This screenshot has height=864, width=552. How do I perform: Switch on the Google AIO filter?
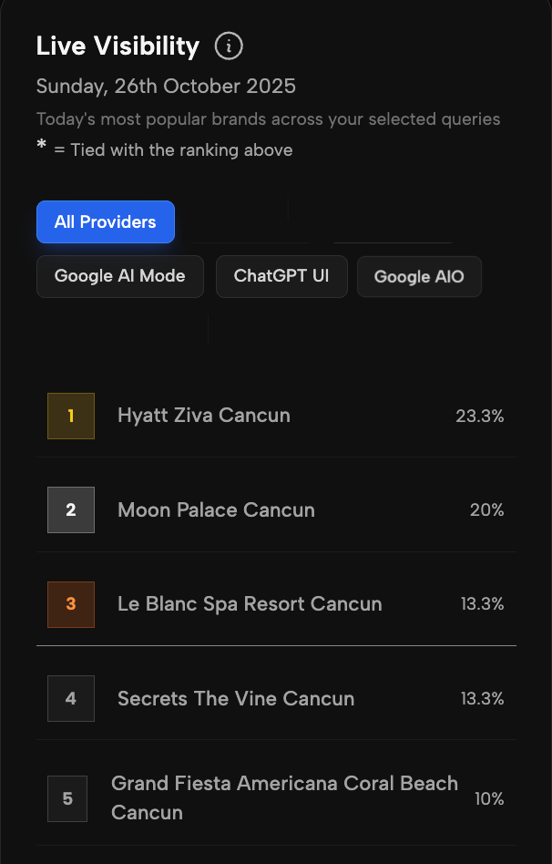pos(419,276)
